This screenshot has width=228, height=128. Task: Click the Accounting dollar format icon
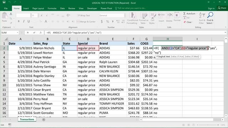(x=102, y=21)
